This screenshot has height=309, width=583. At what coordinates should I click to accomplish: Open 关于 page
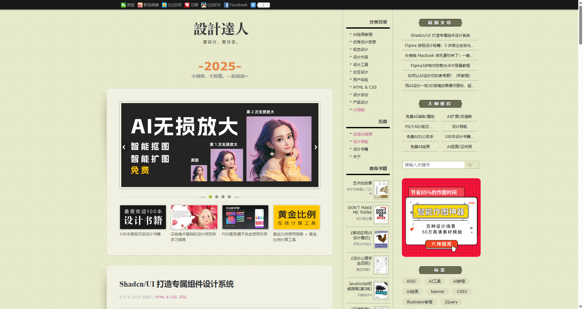[357, 157]
